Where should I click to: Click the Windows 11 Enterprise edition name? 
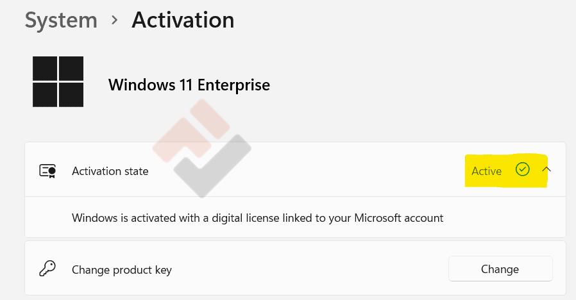(189, 85)
